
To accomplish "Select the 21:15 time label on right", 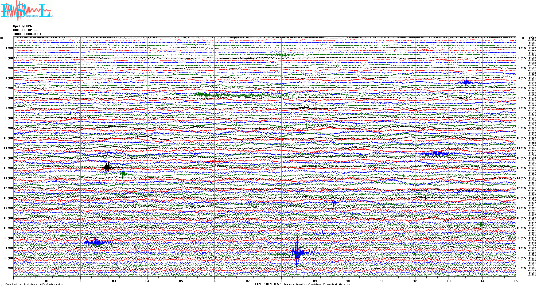I will click(521, 248).
